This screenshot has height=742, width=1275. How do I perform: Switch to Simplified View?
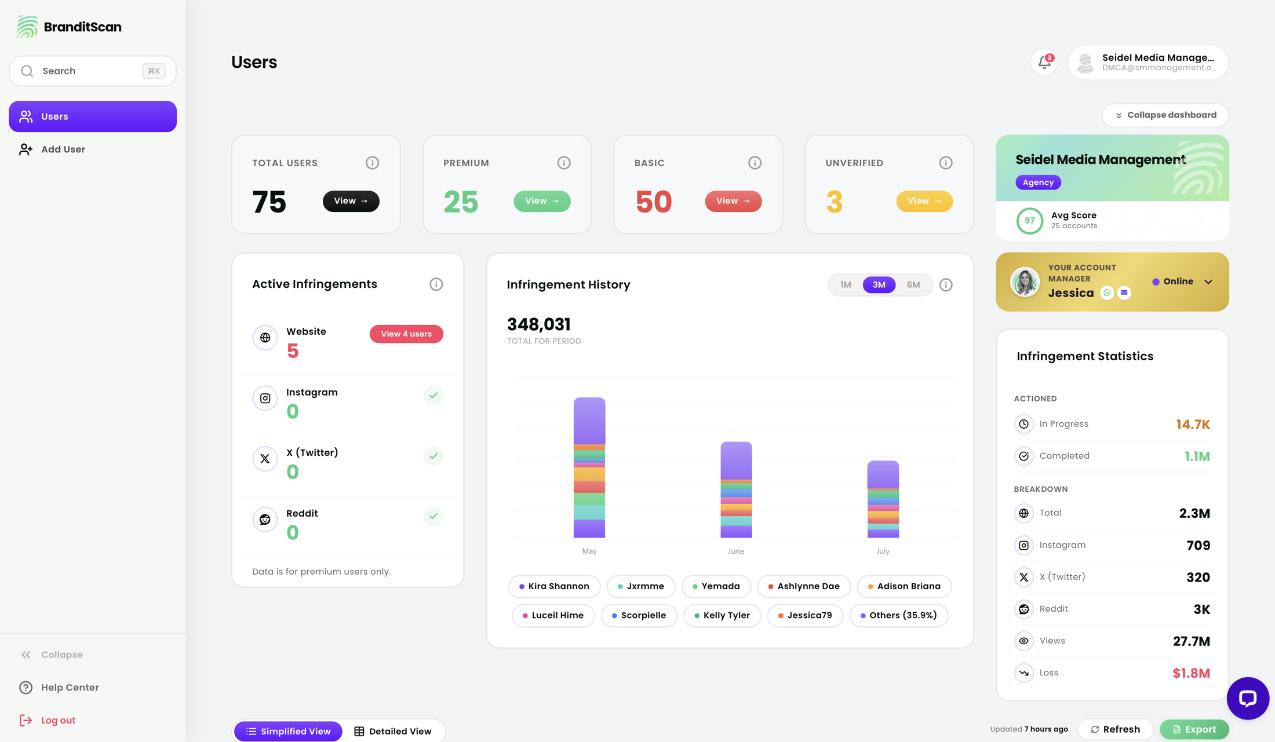pyautogui.click(x=288, y=731)
